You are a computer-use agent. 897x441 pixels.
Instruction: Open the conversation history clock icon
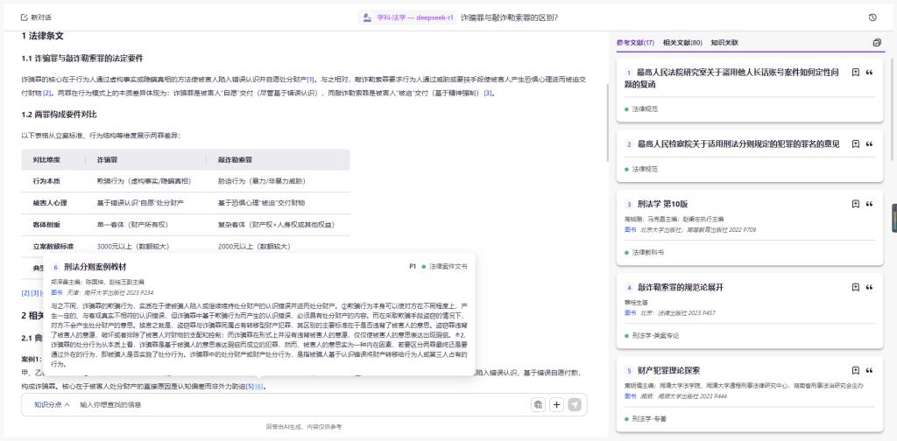click(872, 17)
